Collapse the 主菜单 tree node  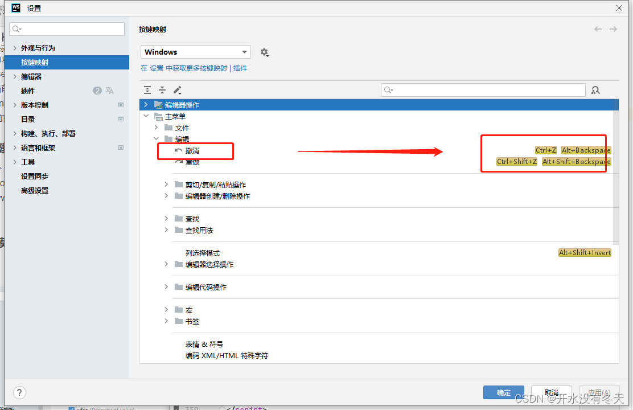146,116
